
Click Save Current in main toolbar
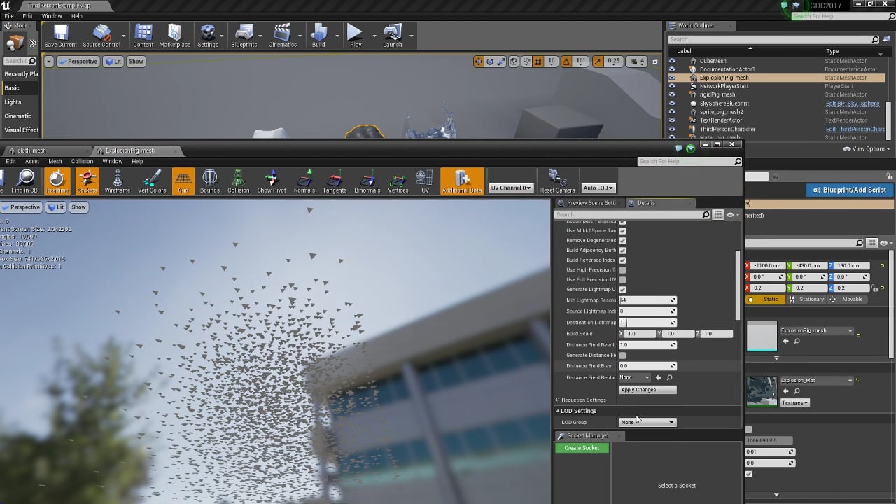coord(61,36)
